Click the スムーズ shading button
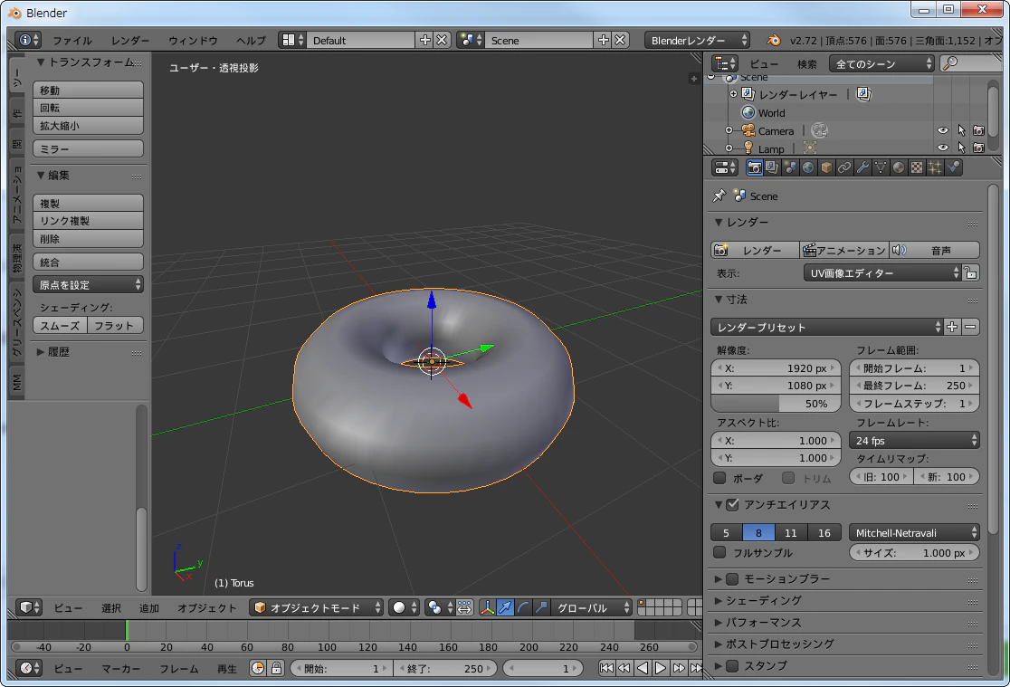Screen dimensions: 1010x687 60,326
